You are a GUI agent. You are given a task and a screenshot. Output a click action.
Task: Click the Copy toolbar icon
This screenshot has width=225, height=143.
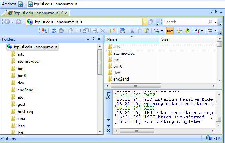[139, 31]
